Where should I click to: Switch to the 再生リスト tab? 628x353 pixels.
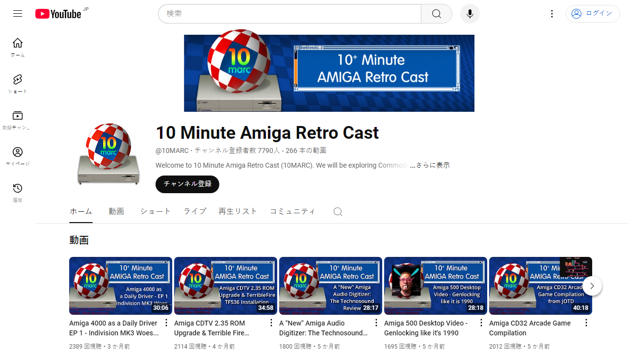[238, 211]
